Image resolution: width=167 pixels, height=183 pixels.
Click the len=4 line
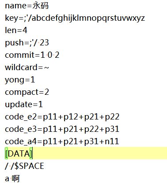[x=16, y=30]
